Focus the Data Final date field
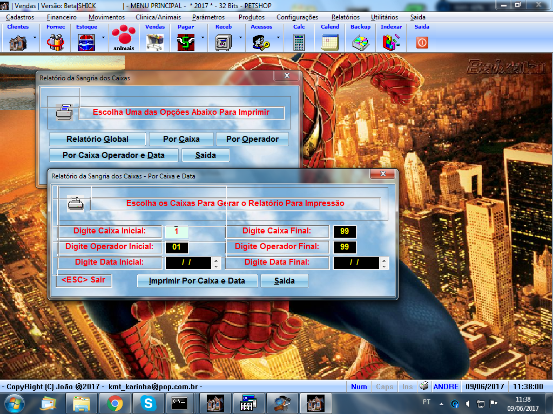 (x=356, y=263)
